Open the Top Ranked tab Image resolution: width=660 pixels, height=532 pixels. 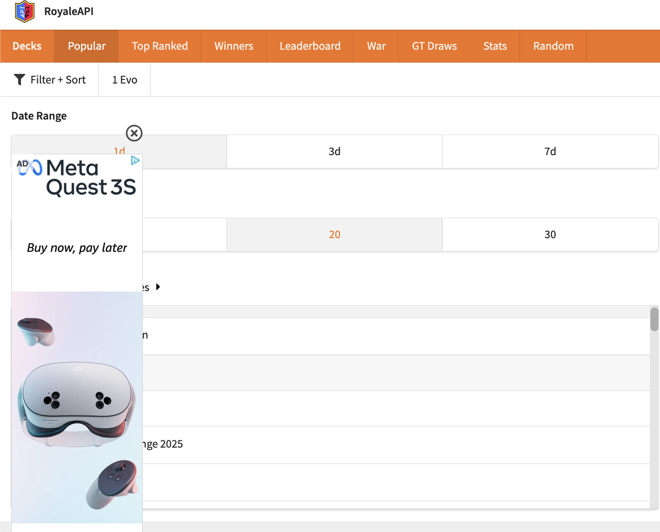pos(160,46)
